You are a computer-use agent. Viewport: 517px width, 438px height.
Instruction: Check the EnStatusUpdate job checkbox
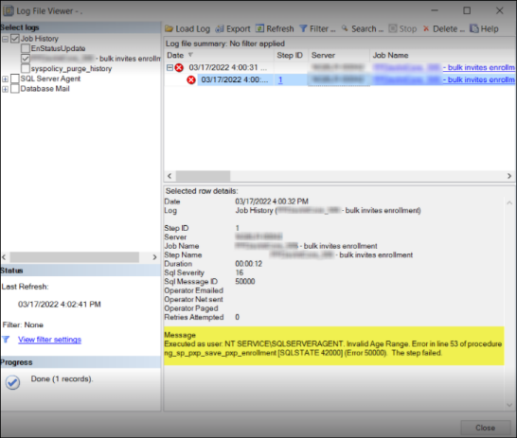[x=26, y=48]
